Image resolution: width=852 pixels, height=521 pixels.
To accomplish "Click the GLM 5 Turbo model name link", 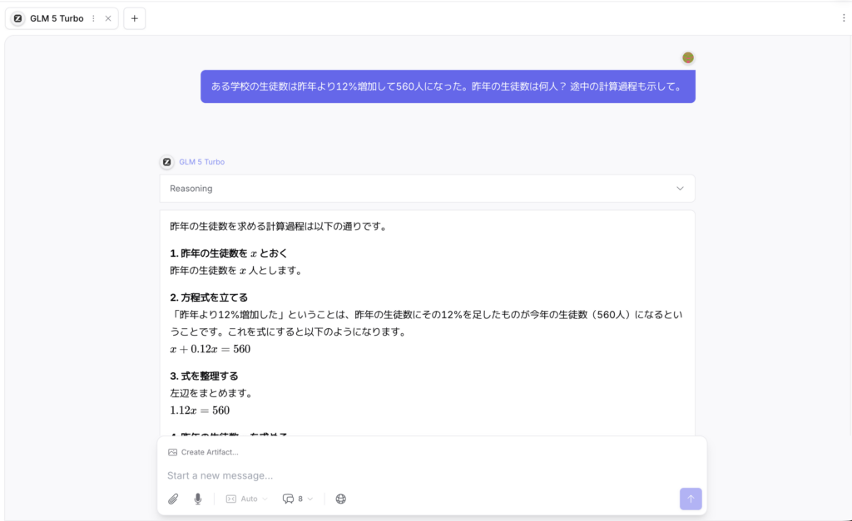I will pyautogui.click(x=201, y=162).
